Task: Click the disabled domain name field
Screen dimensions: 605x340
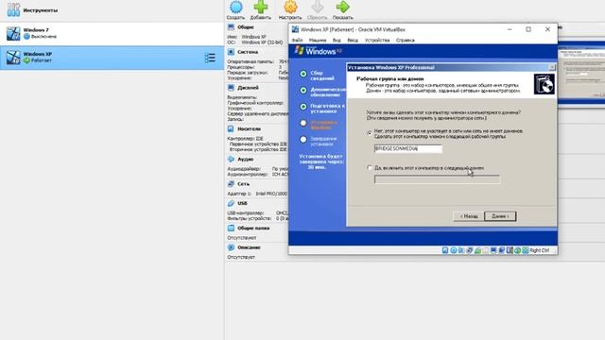Action: pyautogui.click(x=437, y=179)
